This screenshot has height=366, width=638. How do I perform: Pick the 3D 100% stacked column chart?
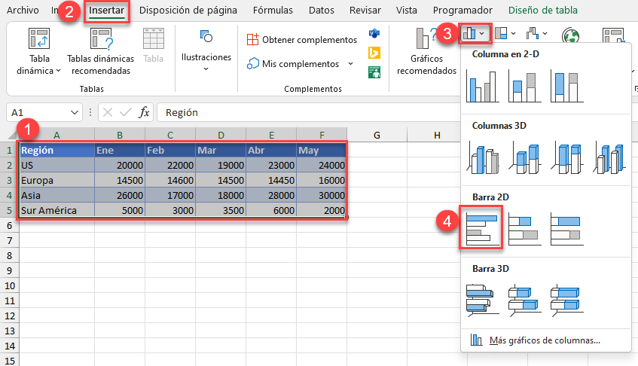tap(567, 157)
